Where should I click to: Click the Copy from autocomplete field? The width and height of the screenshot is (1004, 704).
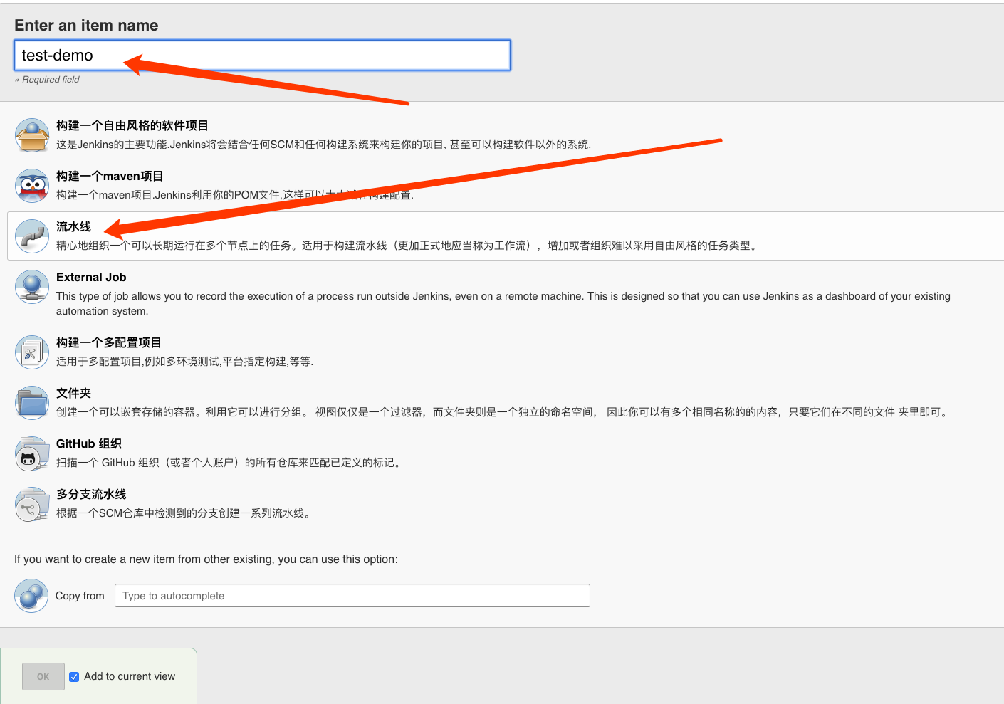352,596
